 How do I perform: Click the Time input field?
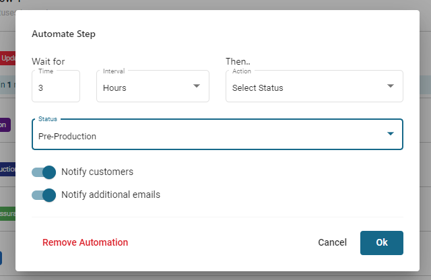56,86
